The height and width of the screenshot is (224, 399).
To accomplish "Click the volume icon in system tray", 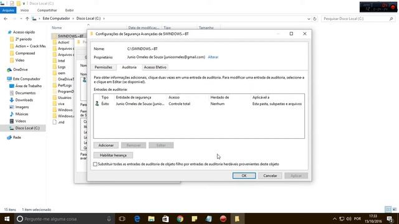I will tap(349, 218).
